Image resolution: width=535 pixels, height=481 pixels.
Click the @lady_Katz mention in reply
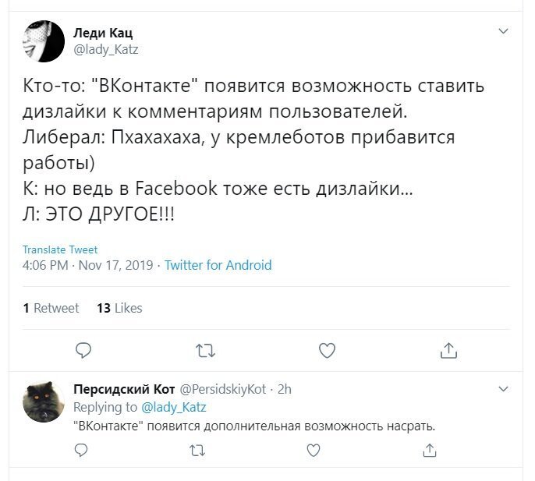click(173, 407)
